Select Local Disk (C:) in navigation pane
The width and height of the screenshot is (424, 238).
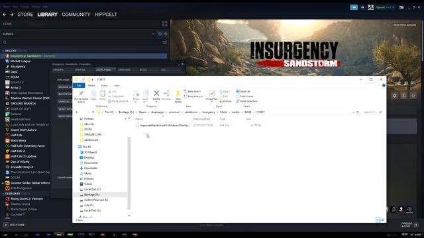92,190
